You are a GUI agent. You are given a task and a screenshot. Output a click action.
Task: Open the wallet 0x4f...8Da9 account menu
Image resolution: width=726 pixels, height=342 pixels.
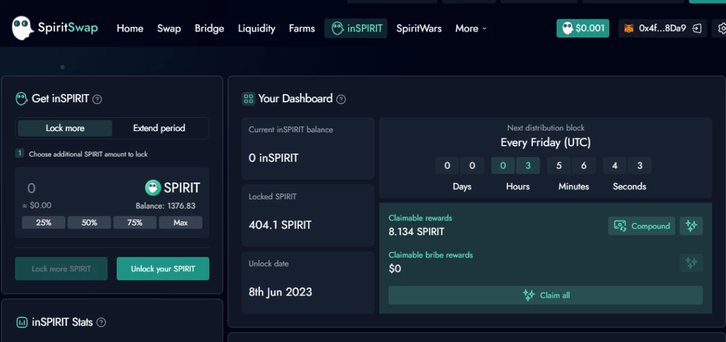pyautogui.click(x=655, y=28)
